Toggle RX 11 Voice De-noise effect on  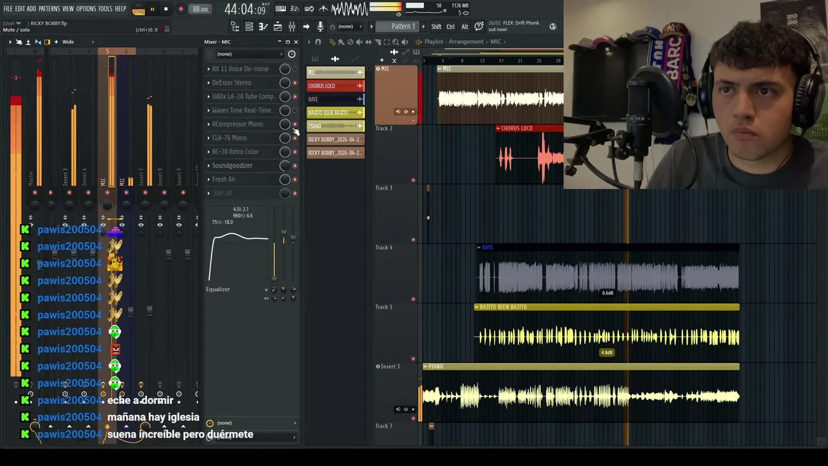(295, 69)
